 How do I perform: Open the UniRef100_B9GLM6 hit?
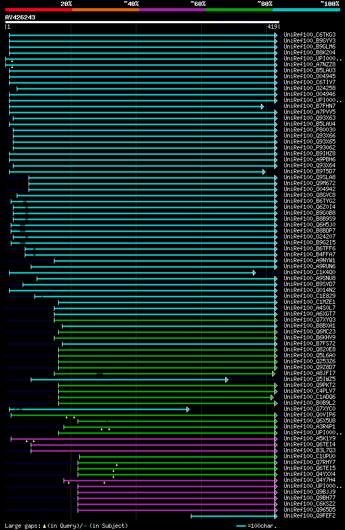(x=309, y=46)
